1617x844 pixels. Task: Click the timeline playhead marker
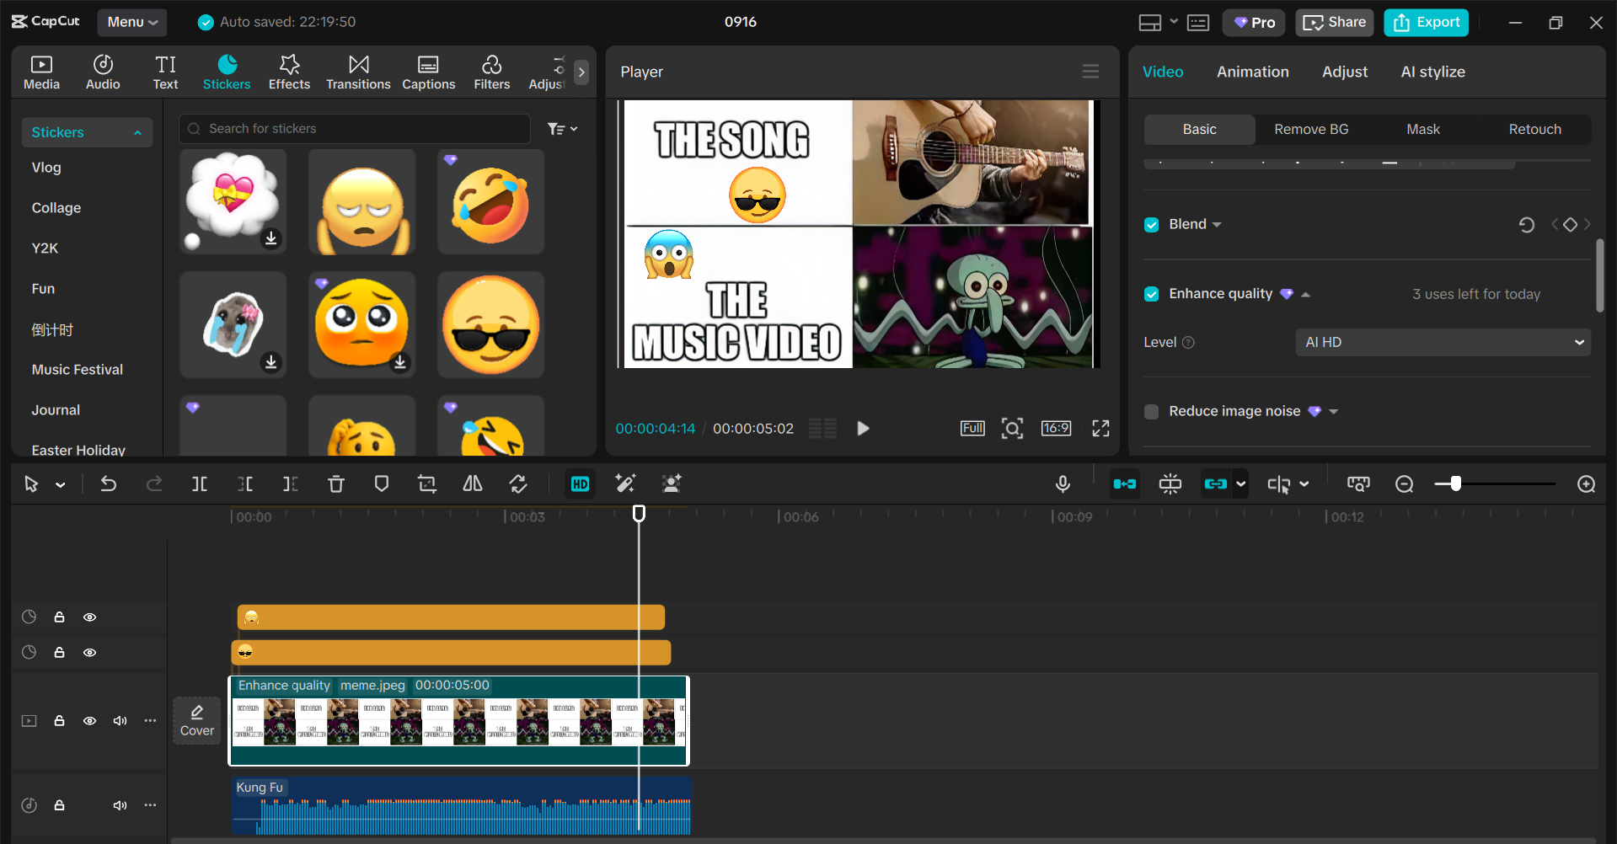click(x=639, y=513)
